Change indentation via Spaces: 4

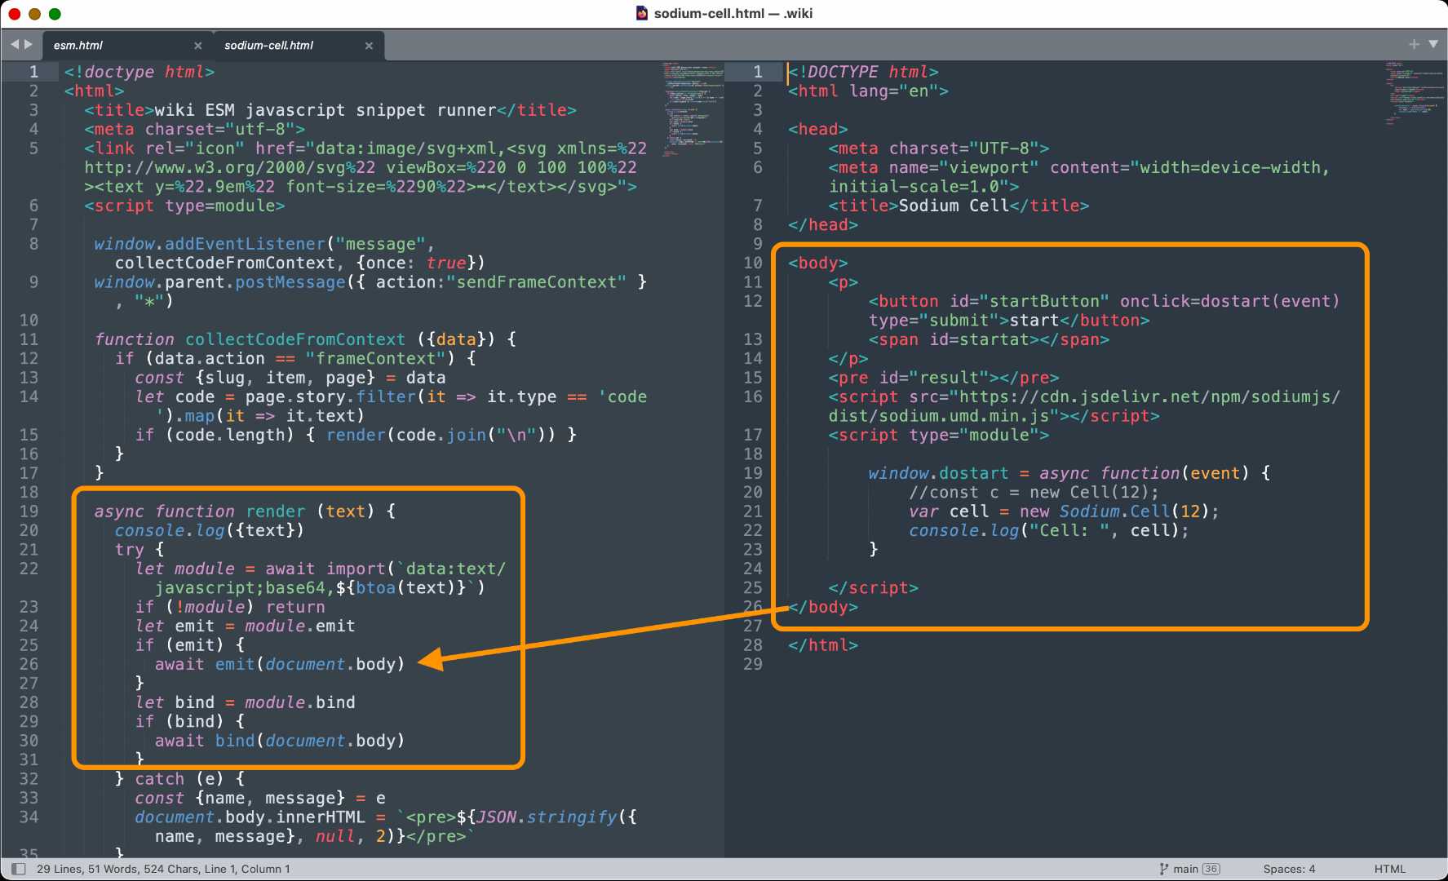[1289, 869]
